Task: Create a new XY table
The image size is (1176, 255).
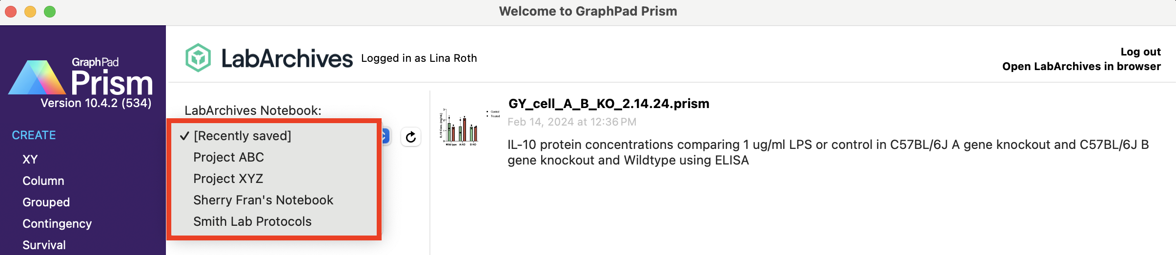Action: (x=30, y=160)
